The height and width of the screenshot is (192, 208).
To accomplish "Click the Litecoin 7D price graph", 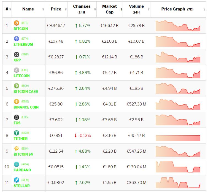I will pyautogui.click(x=178, y=73).
